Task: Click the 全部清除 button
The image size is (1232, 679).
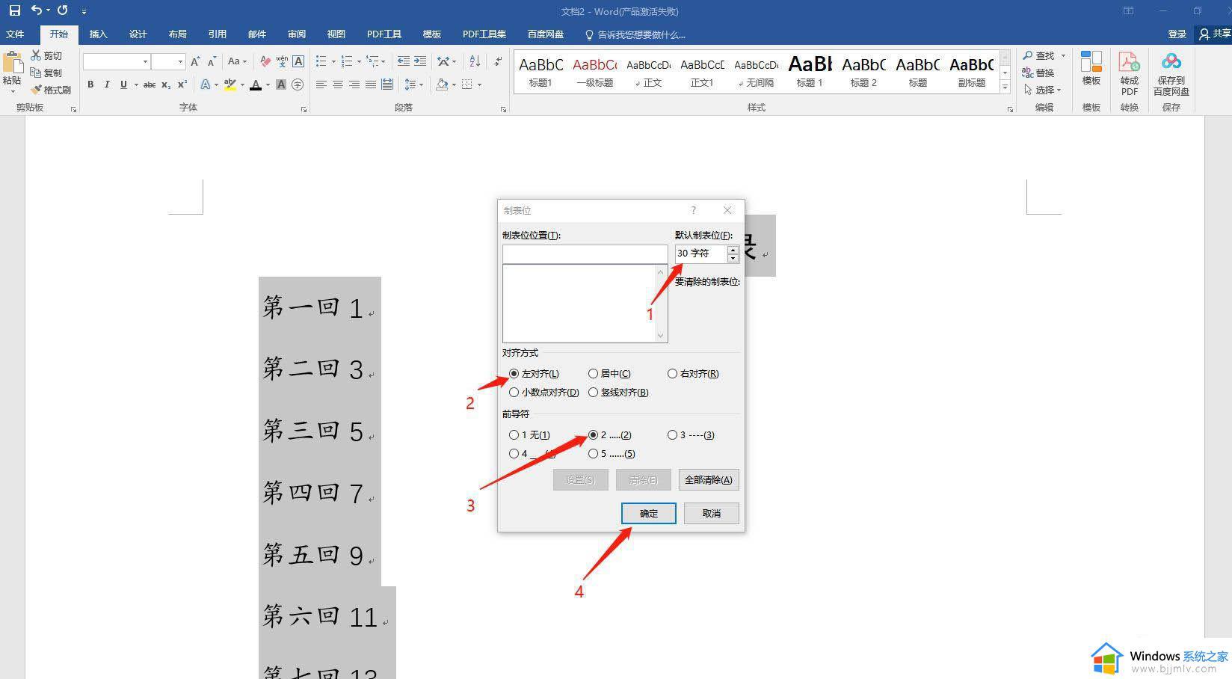Action: tap(709, 479)
